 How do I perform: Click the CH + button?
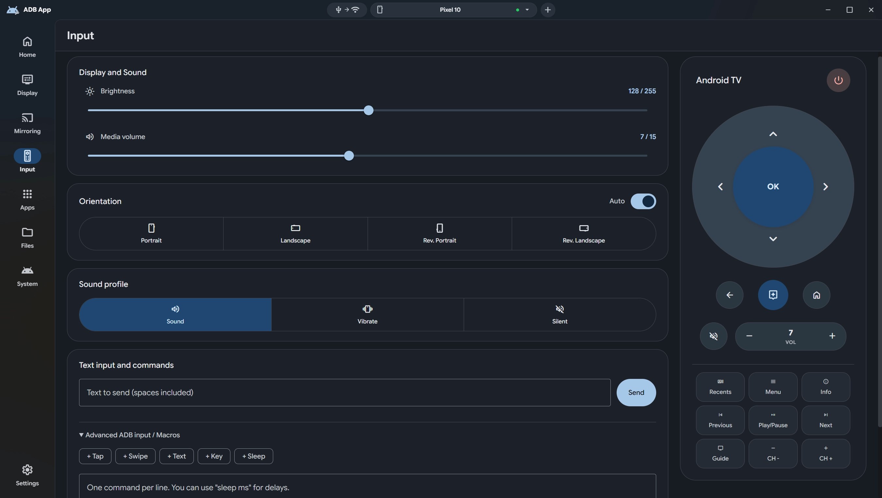tap(825, 453)
